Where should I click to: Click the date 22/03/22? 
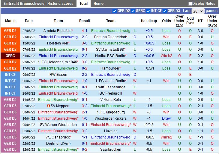[29, 144]
